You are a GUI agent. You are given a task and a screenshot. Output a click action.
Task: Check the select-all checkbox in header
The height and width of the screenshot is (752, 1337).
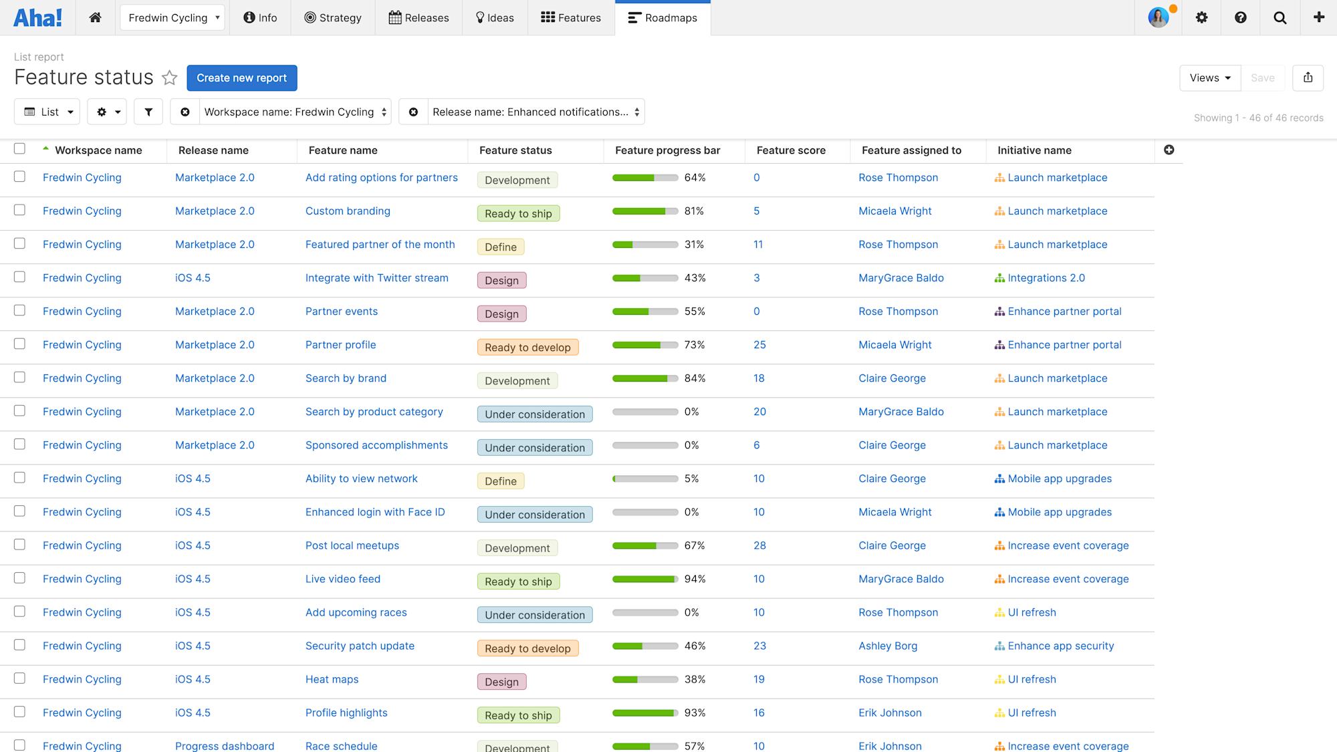[x=19, y=148]
